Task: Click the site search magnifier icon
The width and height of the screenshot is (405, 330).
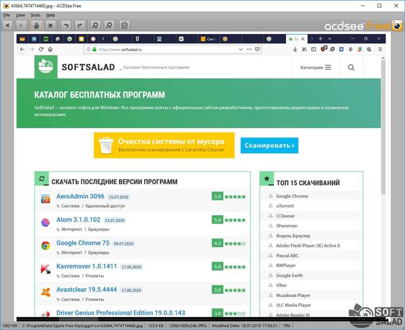Action: (351, 67)
